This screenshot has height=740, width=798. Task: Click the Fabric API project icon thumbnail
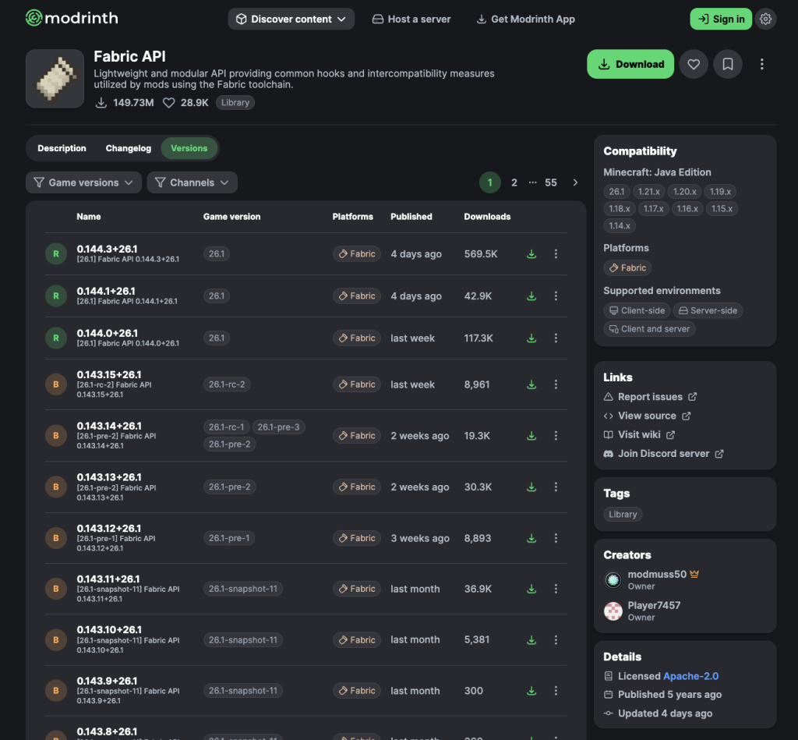click(55, 79)
